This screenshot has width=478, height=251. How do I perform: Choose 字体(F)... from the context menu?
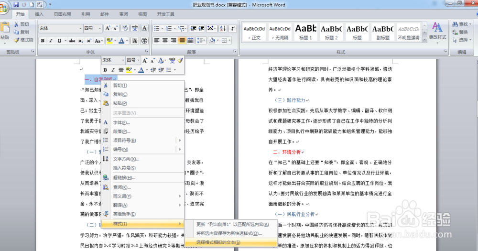143,122
